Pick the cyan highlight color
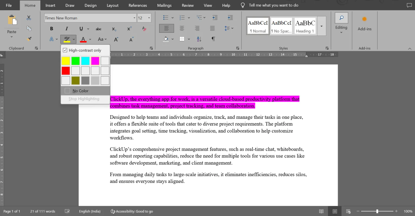The image size is (415, 216). [85, 61]
